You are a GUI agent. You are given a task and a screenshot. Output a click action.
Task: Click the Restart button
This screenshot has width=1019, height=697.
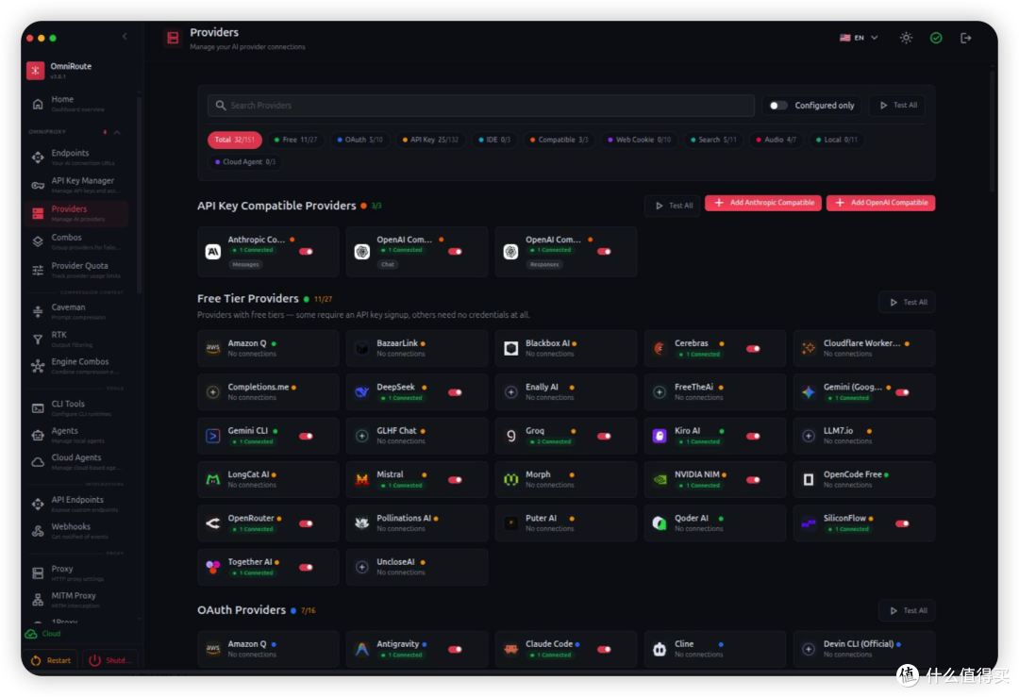(51, 660)
